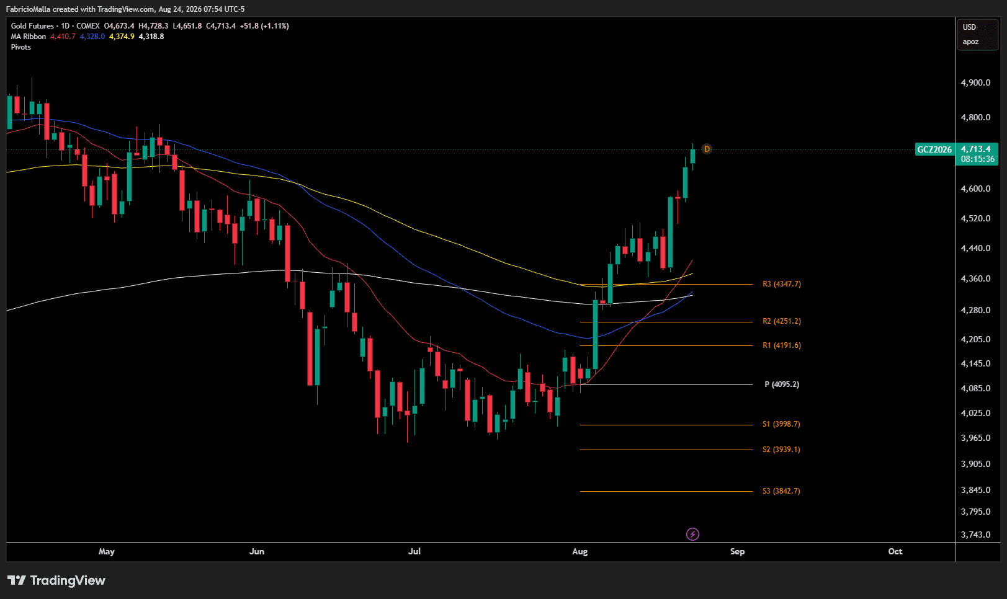
Task: Click the R3 (4347.7) pivot label
Action: pos(782,284)
